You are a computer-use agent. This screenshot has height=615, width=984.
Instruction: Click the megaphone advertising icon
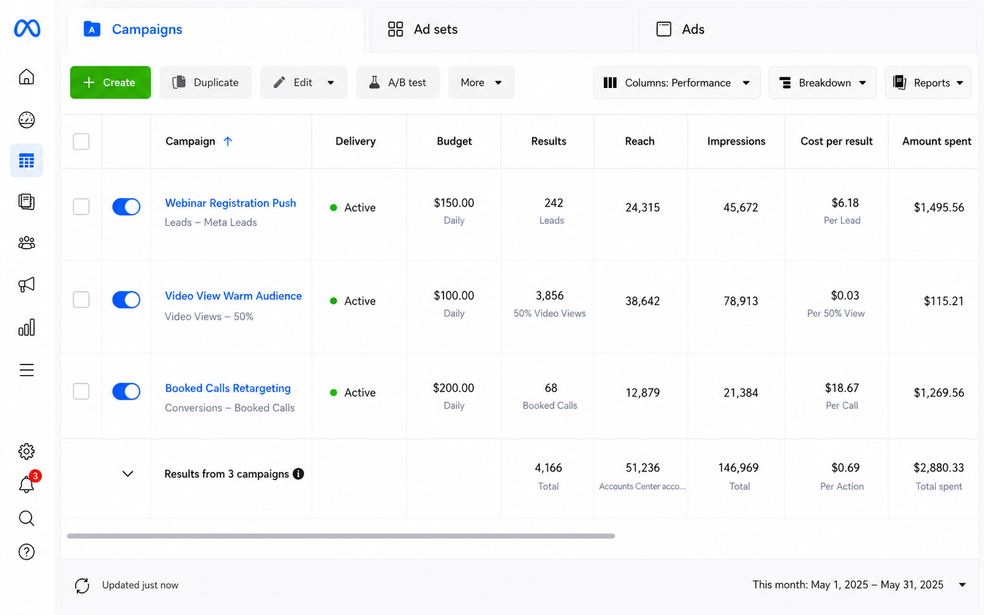(x=26, y=285)
